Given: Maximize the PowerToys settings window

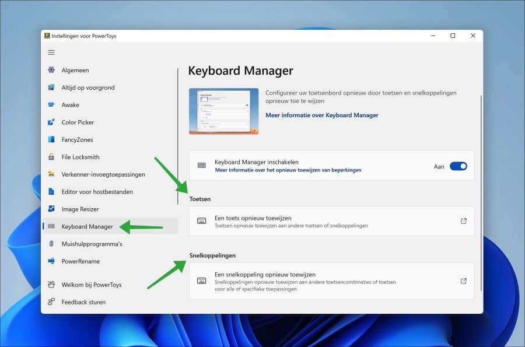Looking at the screenshot, I should [x=453, y=36].
